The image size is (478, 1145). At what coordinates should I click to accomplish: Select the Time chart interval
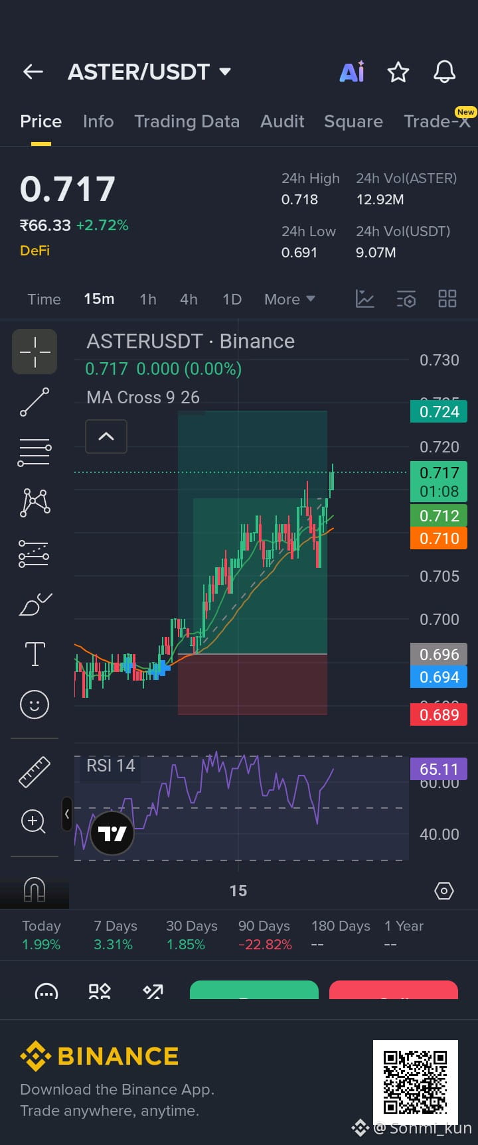click(44, 299)
